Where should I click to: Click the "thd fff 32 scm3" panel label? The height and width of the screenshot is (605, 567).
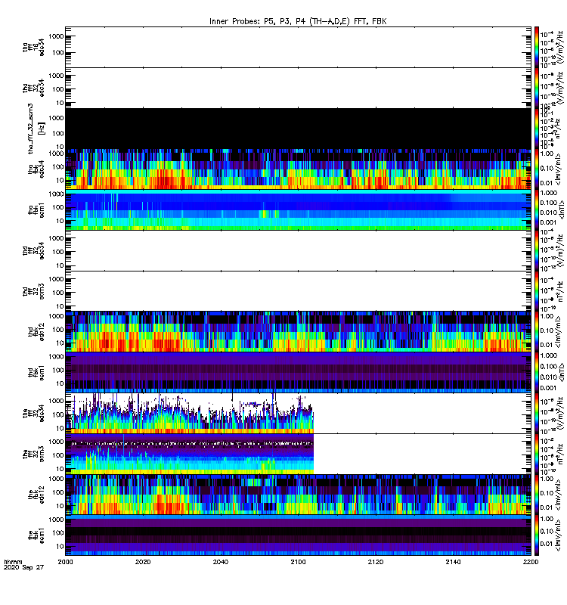(33, 291)
